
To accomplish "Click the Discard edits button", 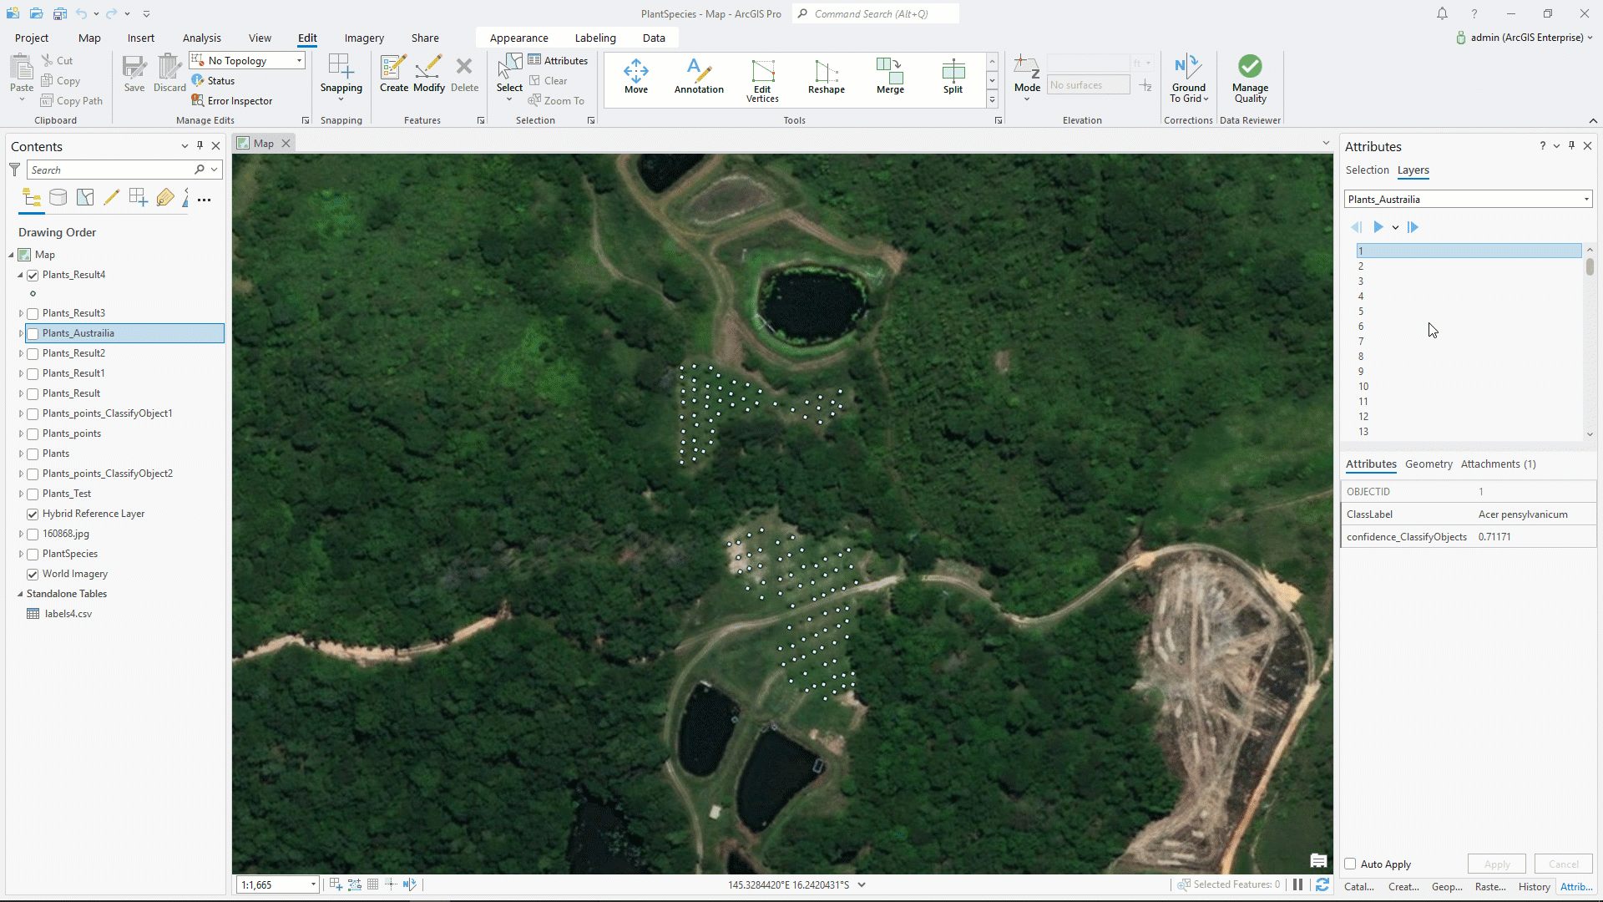I will click(x=169, y=74).
